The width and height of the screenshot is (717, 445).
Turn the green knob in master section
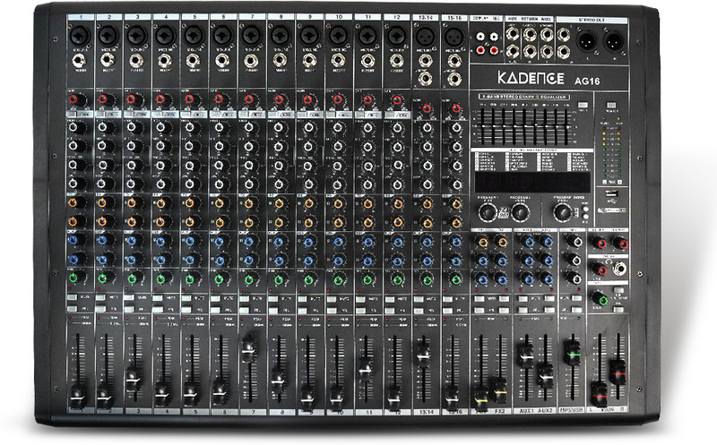600,299
